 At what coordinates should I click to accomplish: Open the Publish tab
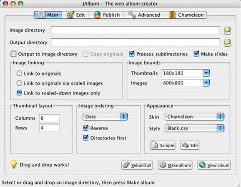[x=106, y=15]
